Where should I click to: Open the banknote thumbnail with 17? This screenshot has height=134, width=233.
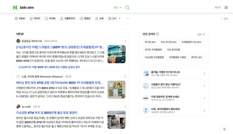click(116, 90)
